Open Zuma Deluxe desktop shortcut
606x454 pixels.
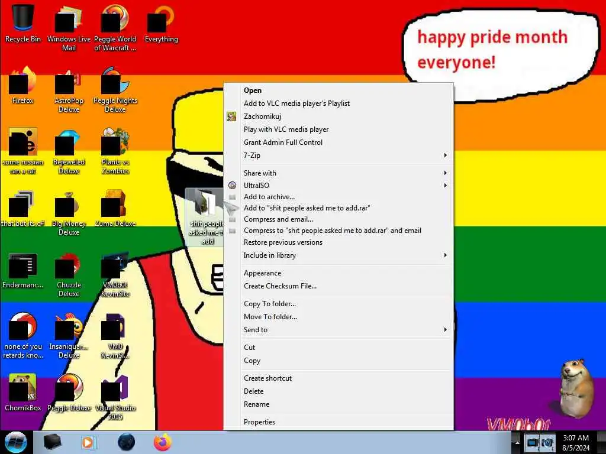tap(115, 207)
